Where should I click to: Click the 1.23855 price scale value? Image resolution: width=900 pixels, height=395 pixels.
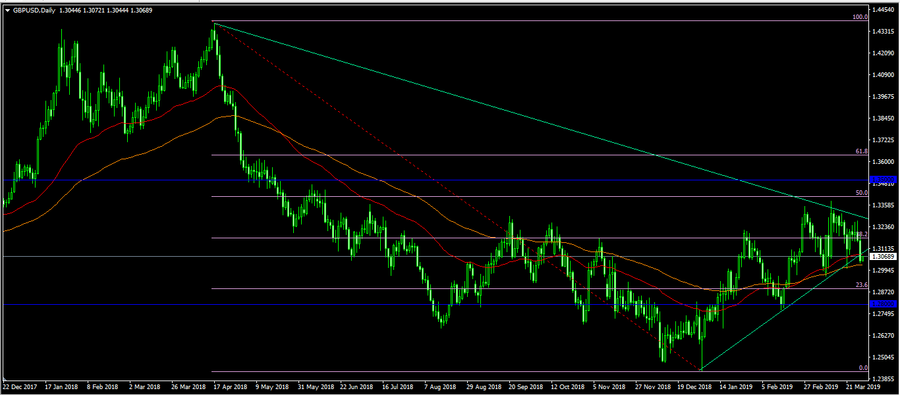click(884, 379)
